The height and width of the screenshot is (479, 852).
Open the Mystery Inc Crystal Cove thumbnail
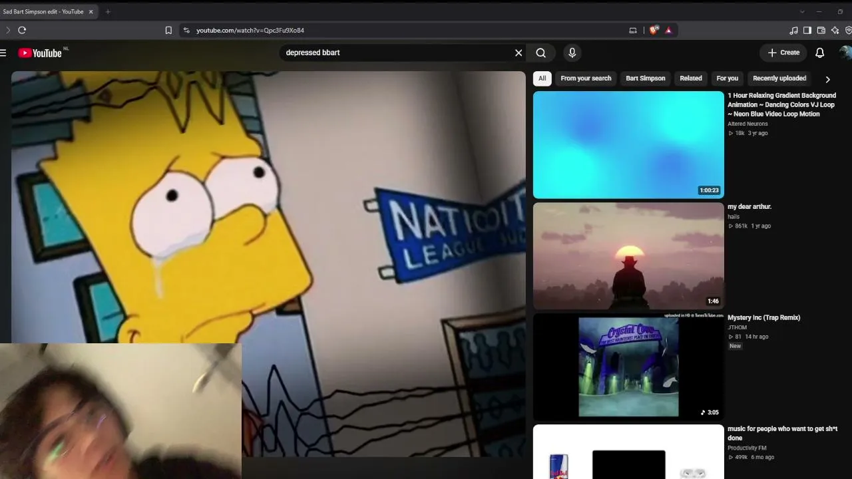tap(628, 367)
